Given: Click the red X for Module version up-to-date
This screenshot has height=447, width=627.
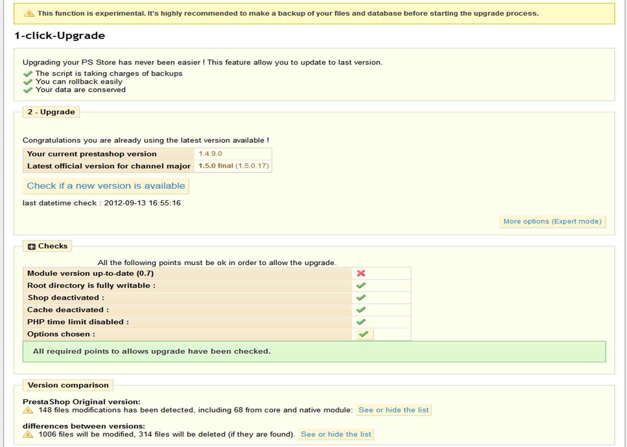Looking at the screenshot, I should 361,273.
